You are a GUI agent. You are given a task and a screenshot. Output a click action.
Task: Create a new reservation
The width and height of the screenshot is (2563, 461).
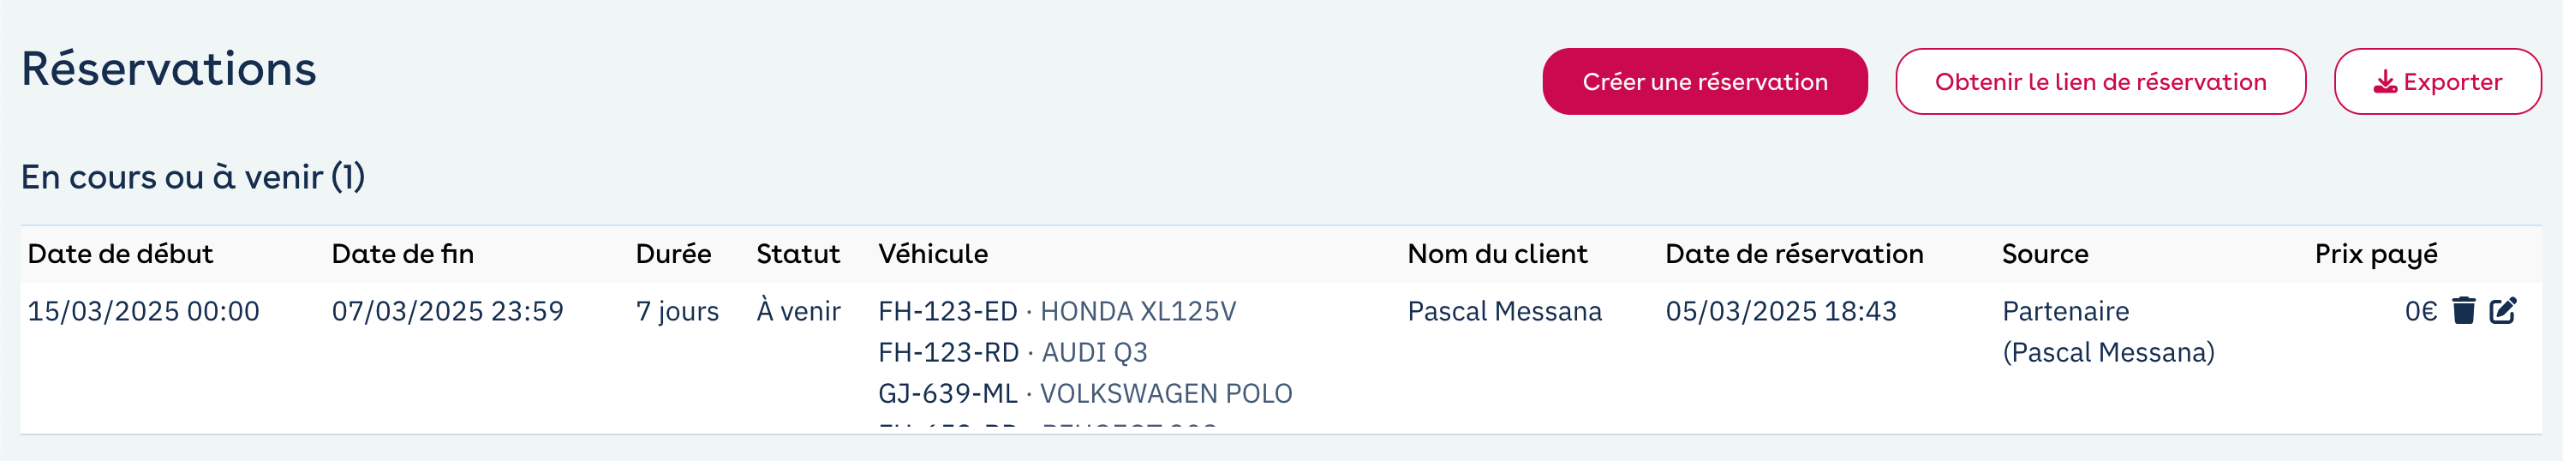coord(1705,81)
